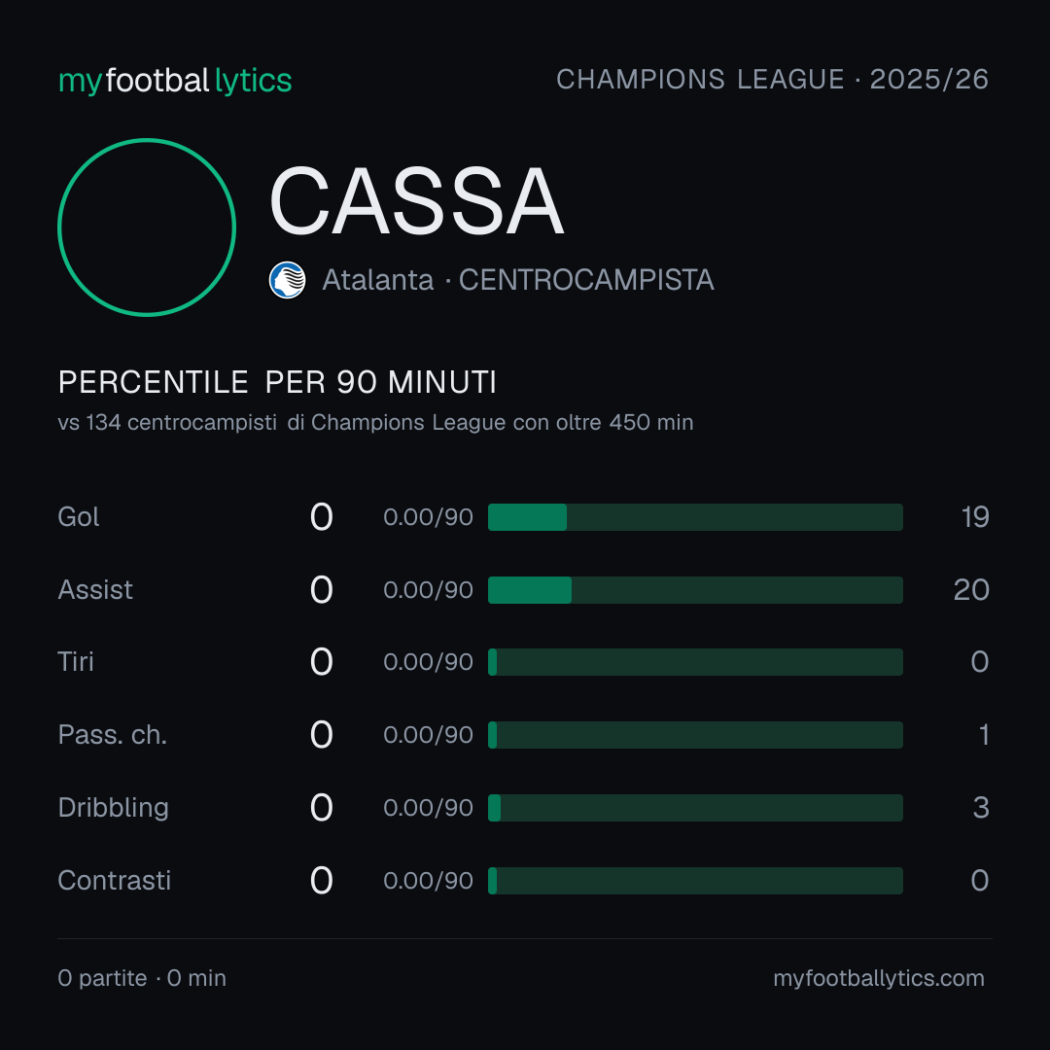Click the Dribbling stat label
The width and height of the screenshot is (1050, 1050).
pos(113,808)
